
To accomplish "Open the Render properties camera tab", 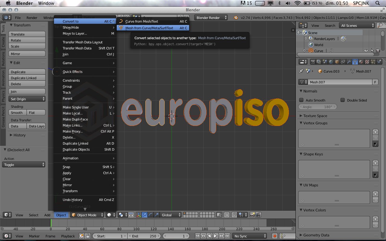I will 313,62.
